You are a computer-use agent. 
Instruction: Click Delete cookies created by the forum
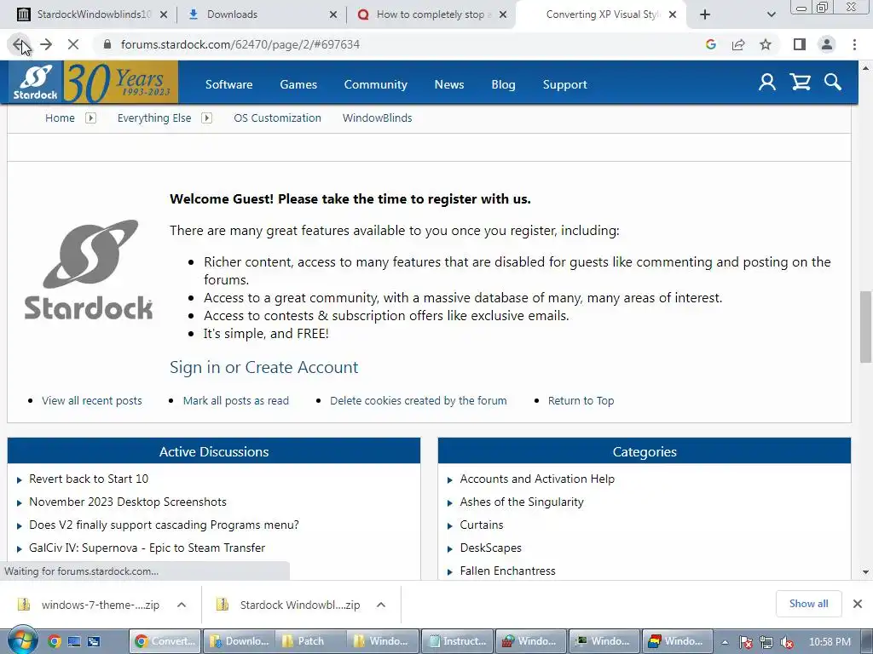[x=419, y=400]
